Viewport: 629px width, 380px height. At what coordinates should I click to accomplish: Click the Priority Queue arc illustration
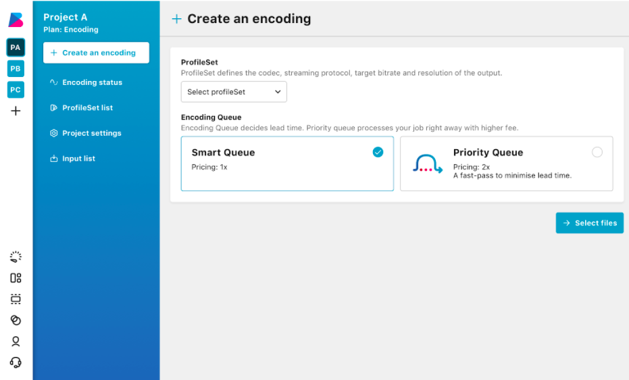point(427,164)
